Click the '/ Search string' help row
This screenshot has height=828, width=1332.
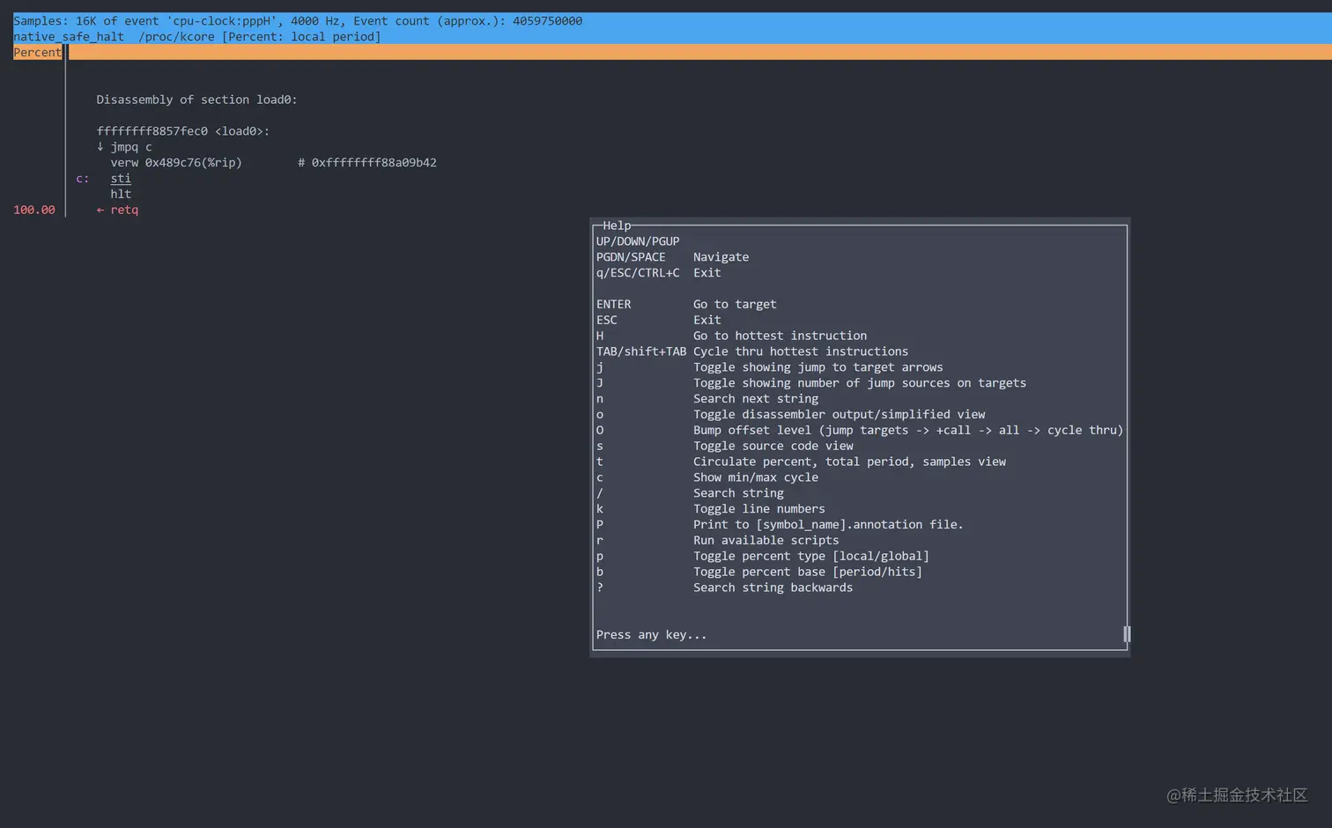[690, 495]
